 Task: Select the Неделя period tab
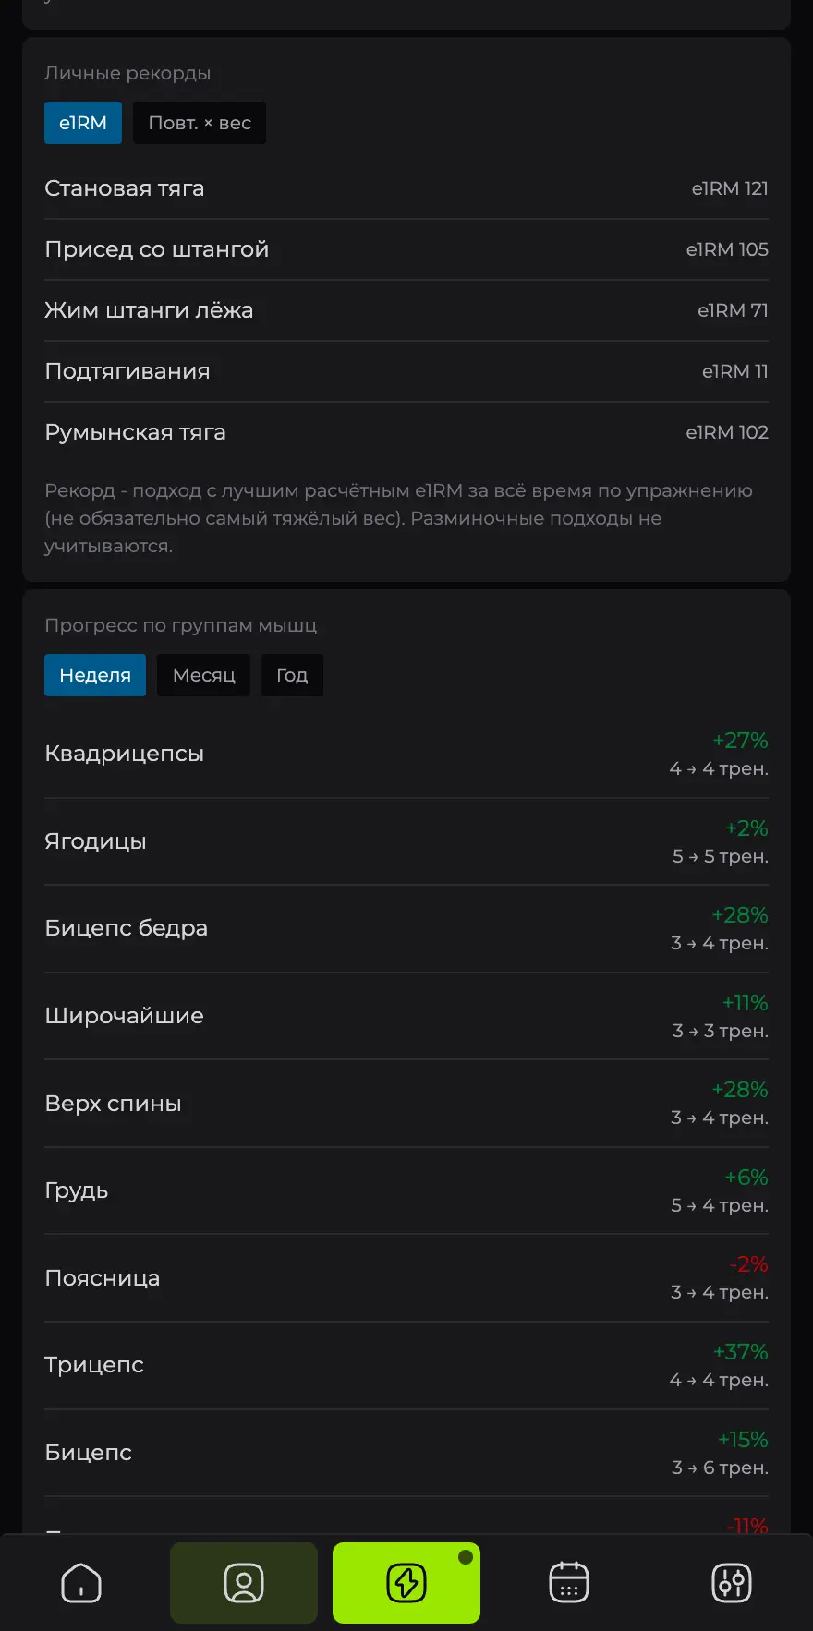click(x=95, y=675)
